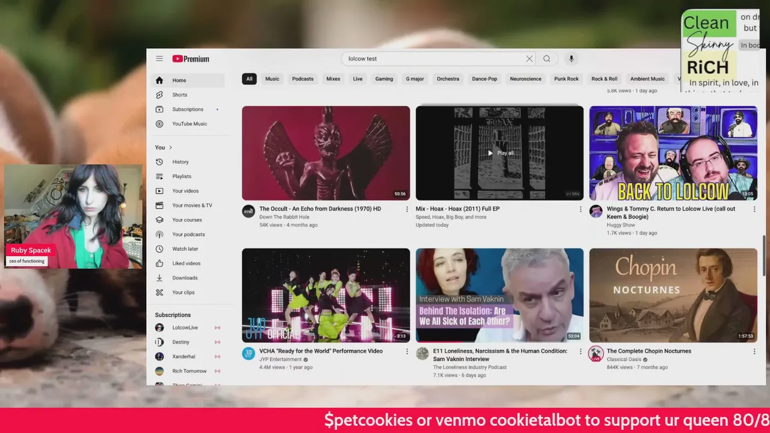Select the Music filter chip
Viewport: 770px width, 433px height.
(273, 79)
